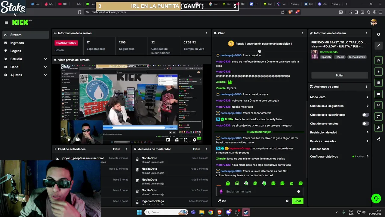
Task: Toggle Chat de solo-emotes switch
Action: [x=366, y=124]
